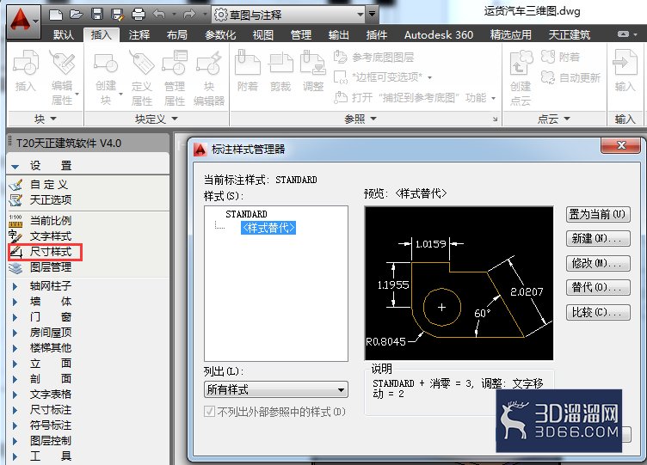647x465 pixels.
Task: Click the Plot printer icon
Action: pos(139,15)
